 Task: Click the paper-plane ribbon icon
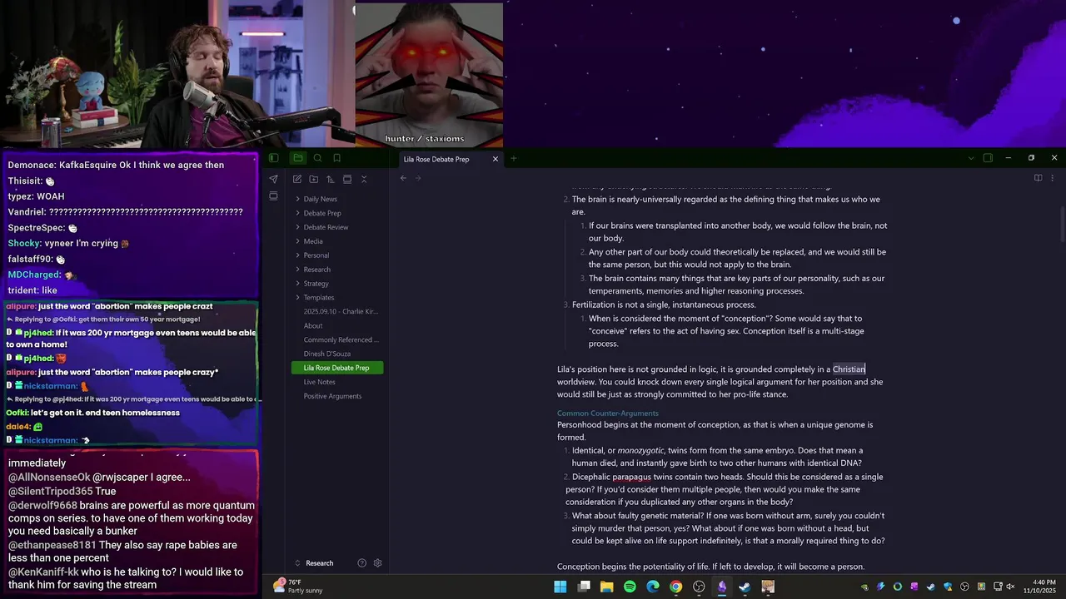(x=273, y=179)
